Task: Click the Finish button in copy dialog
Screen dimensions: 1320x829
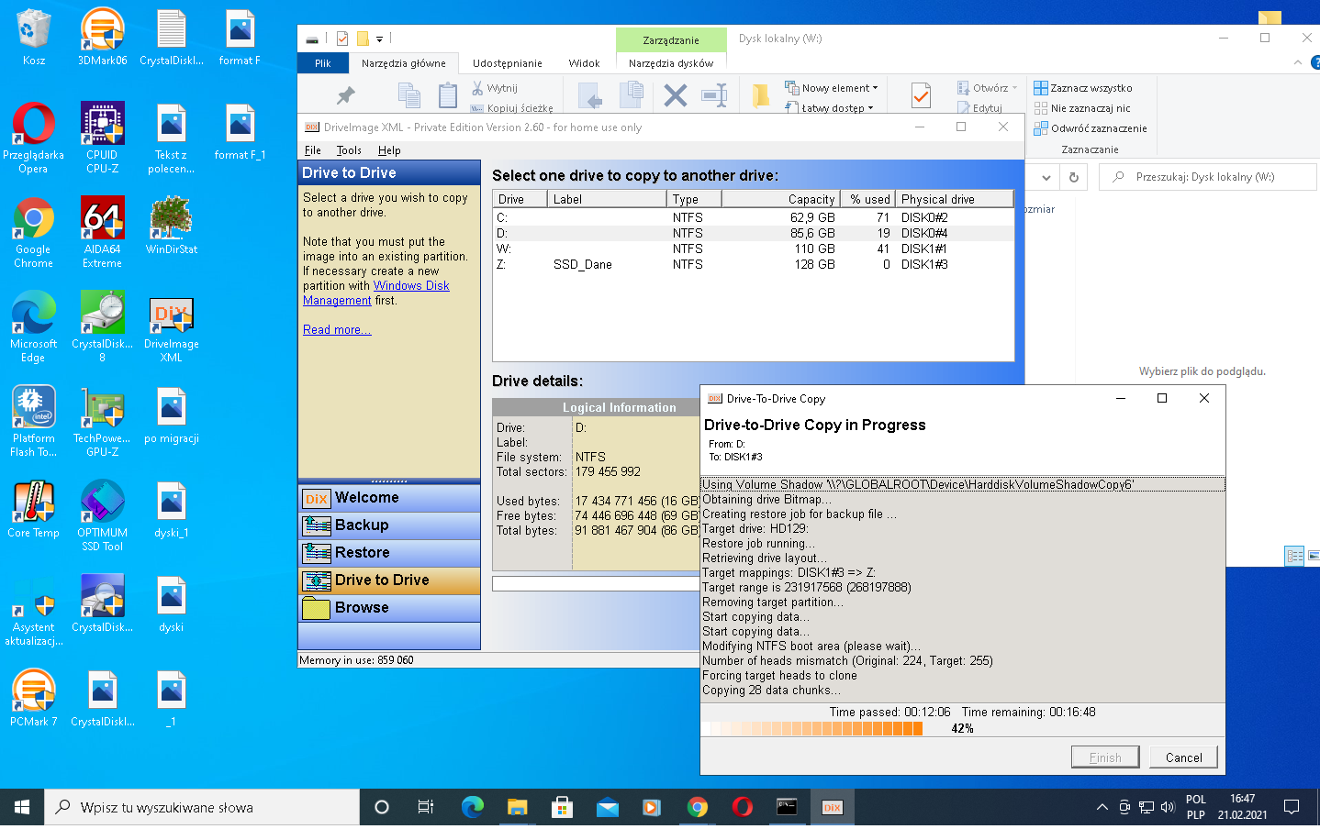Action: (1105, 757)
